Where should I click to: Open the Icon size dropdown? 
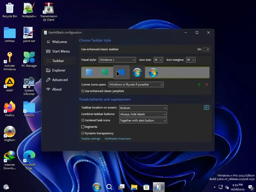(x=158, y=60)
